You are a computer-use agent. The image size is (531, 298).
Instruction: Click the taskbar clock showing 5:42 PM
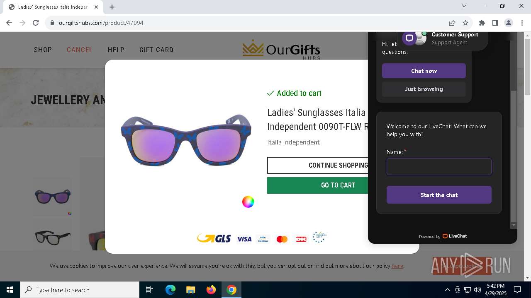point(496,290)
